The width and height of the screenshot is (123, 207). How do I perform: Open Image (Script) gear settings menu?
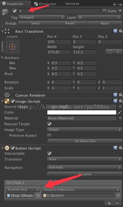121,101
